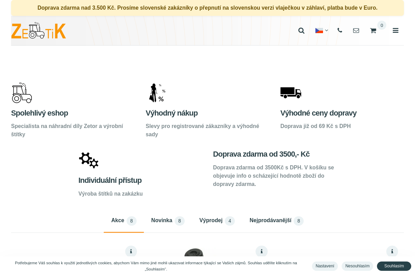Click the email envelope icon
Viewport: 415px width, 276px height.
pyautogui.click(x=356, y=31)
